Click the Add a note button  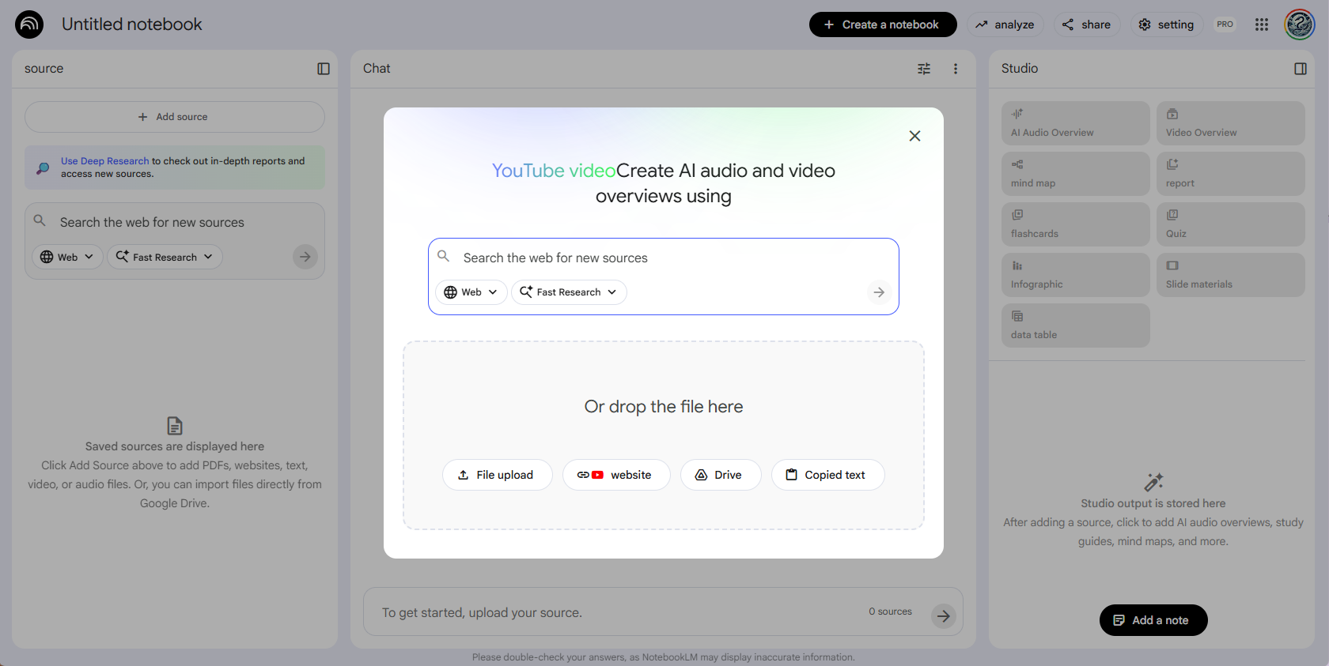(1153, 620)
